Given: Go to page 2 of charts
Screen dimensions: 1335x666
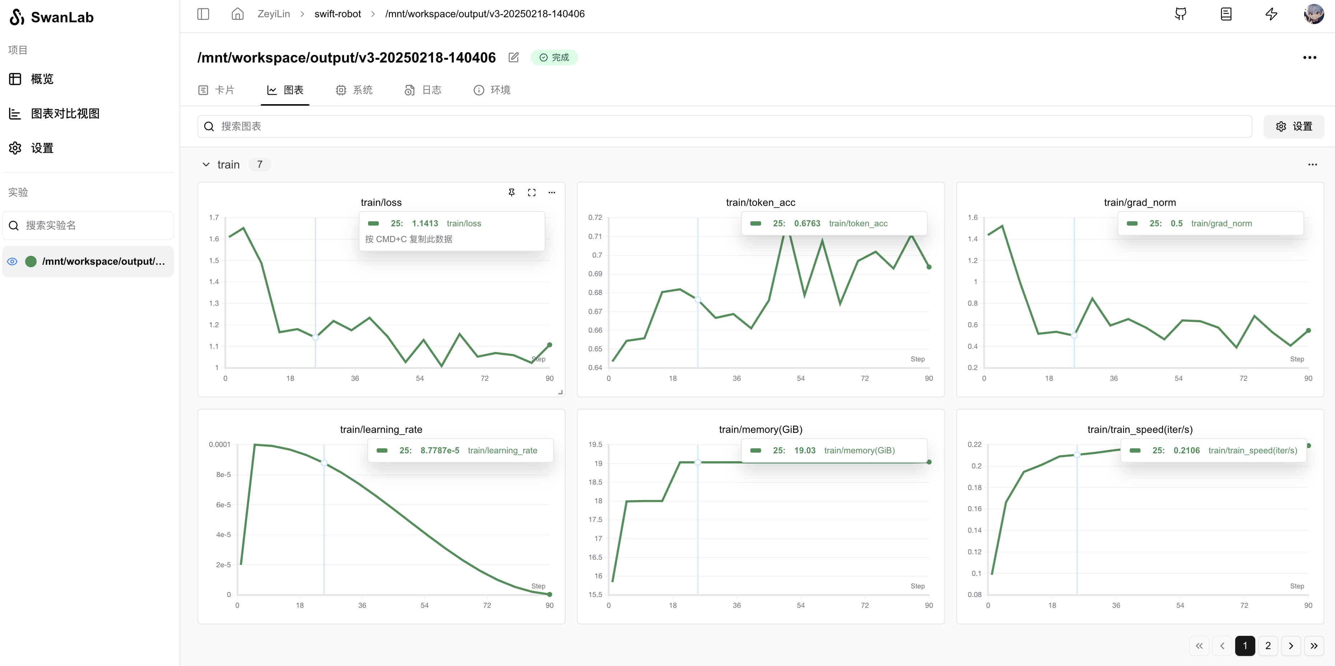Looking at the screenshot, I should pos(1267,646).
